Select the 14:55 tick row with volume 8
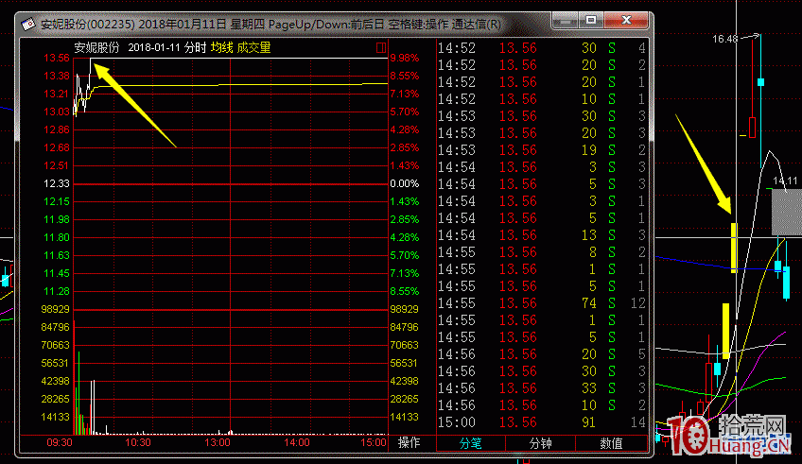This screenshot has width=802, height=464. 542,252
